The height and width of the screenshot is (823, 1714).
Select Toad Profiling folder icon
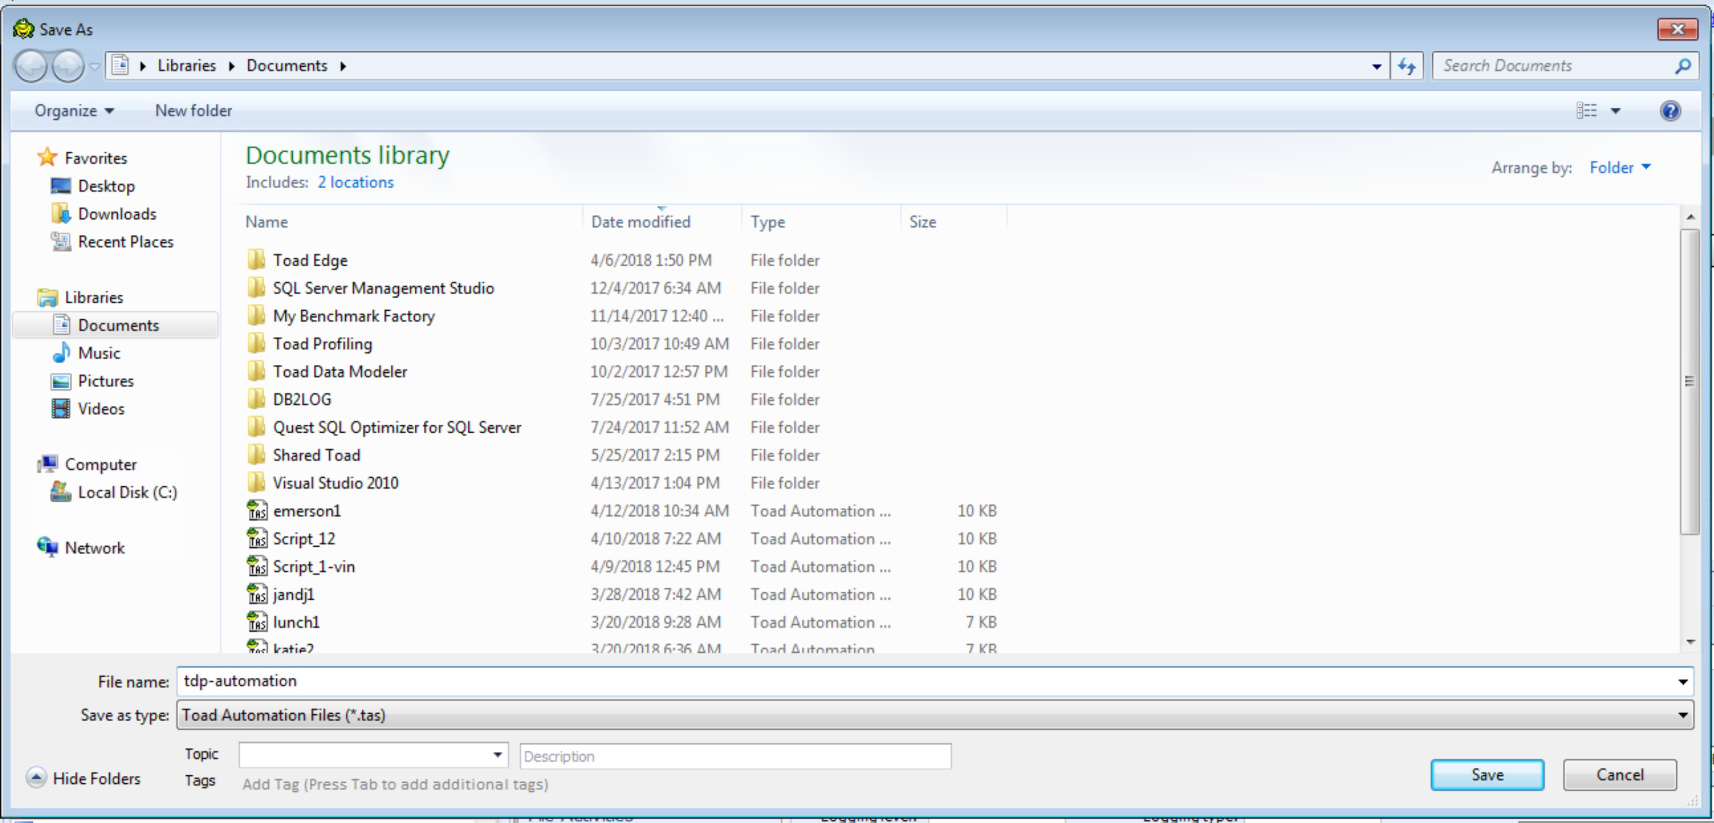click(257, 344)
